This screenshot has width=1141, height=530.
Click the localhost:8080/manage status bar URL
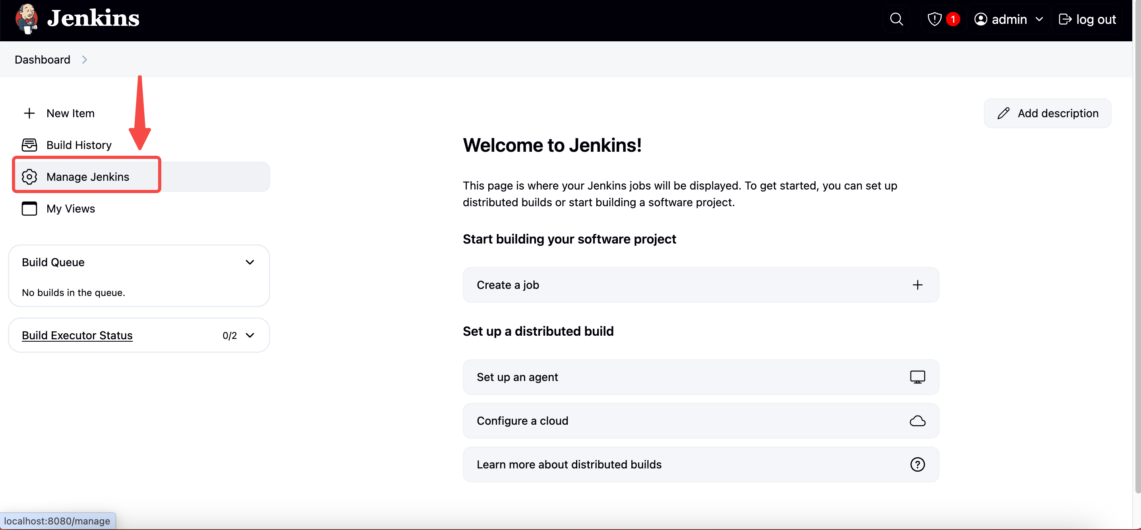57,521
